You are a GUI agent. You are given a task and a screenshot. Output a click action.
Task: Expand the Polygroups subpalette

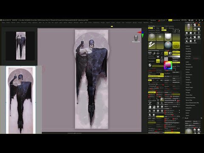coord(188,82)
